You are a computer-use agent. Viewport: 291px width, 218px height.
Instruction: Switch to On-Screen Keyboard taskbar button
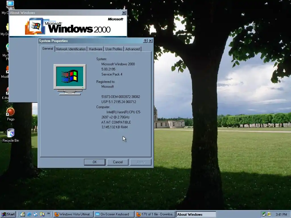pyautogui.click(x=114, y=214)
